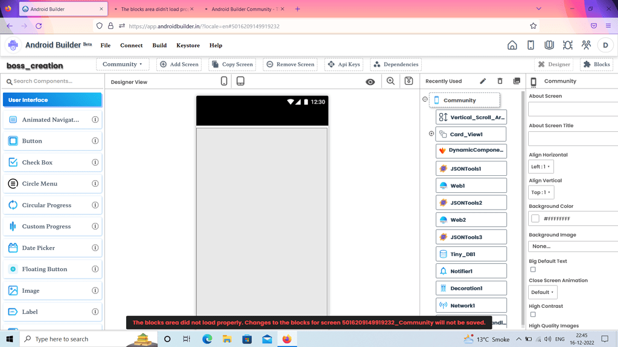Open the Date Picker component
618x347 pixels.
[53, 248]
